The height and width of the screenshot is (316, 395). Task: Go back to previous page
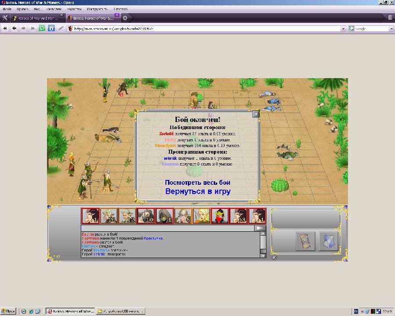point(14,29)
